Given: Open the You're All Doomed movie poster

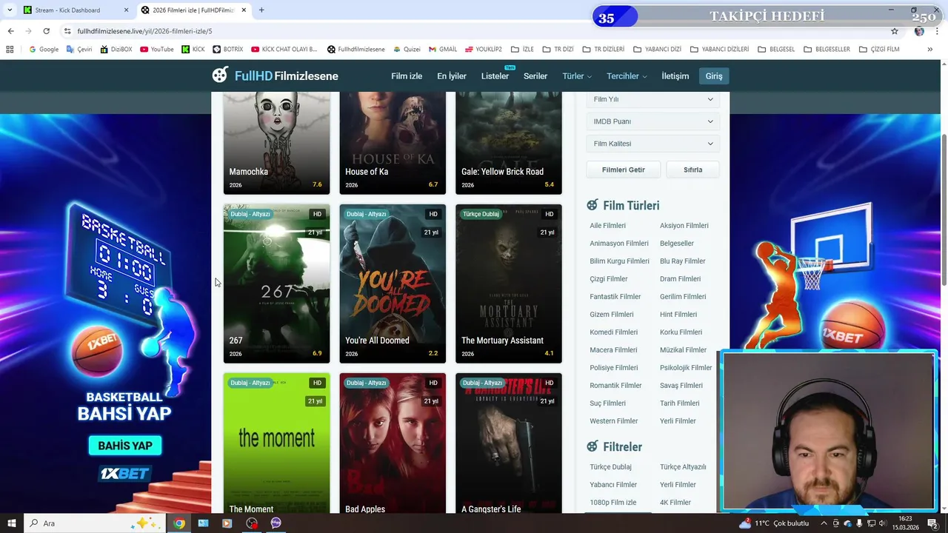Looking at the screenshot, I should [x=393, y=284].
